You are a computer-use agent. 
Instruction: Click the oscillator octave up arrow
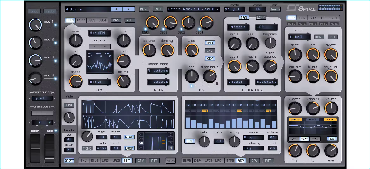(105, 46)
